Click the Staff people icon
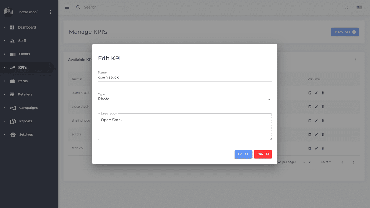 click(13, 41)
